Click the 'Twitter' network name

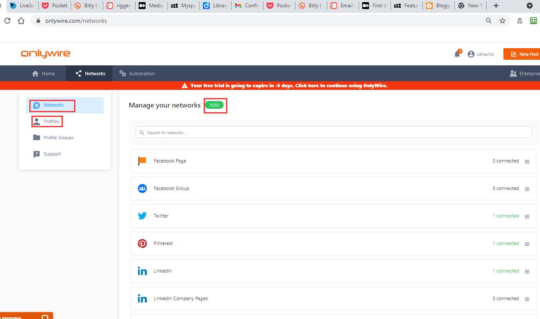tap(161, 216)
